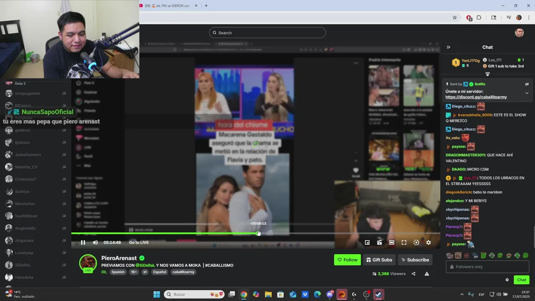Toggle eye icon for Nanette_CV
This screenshot has height=301, width=535.
64,167
